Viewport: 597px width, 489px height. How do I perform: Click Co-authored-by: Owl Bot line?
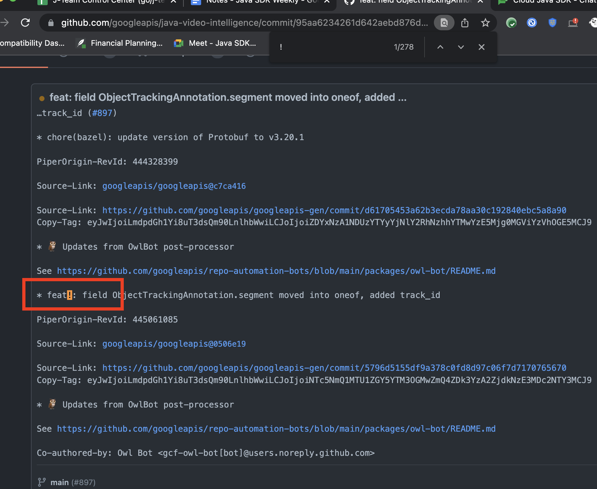click(x=206, y=453)
